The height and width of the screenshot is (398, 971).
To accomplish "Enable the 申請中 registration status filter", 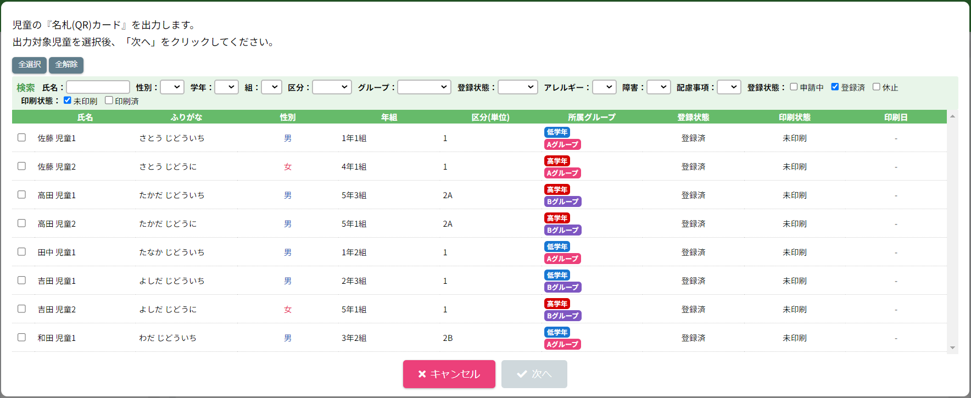I will [794, 87].
